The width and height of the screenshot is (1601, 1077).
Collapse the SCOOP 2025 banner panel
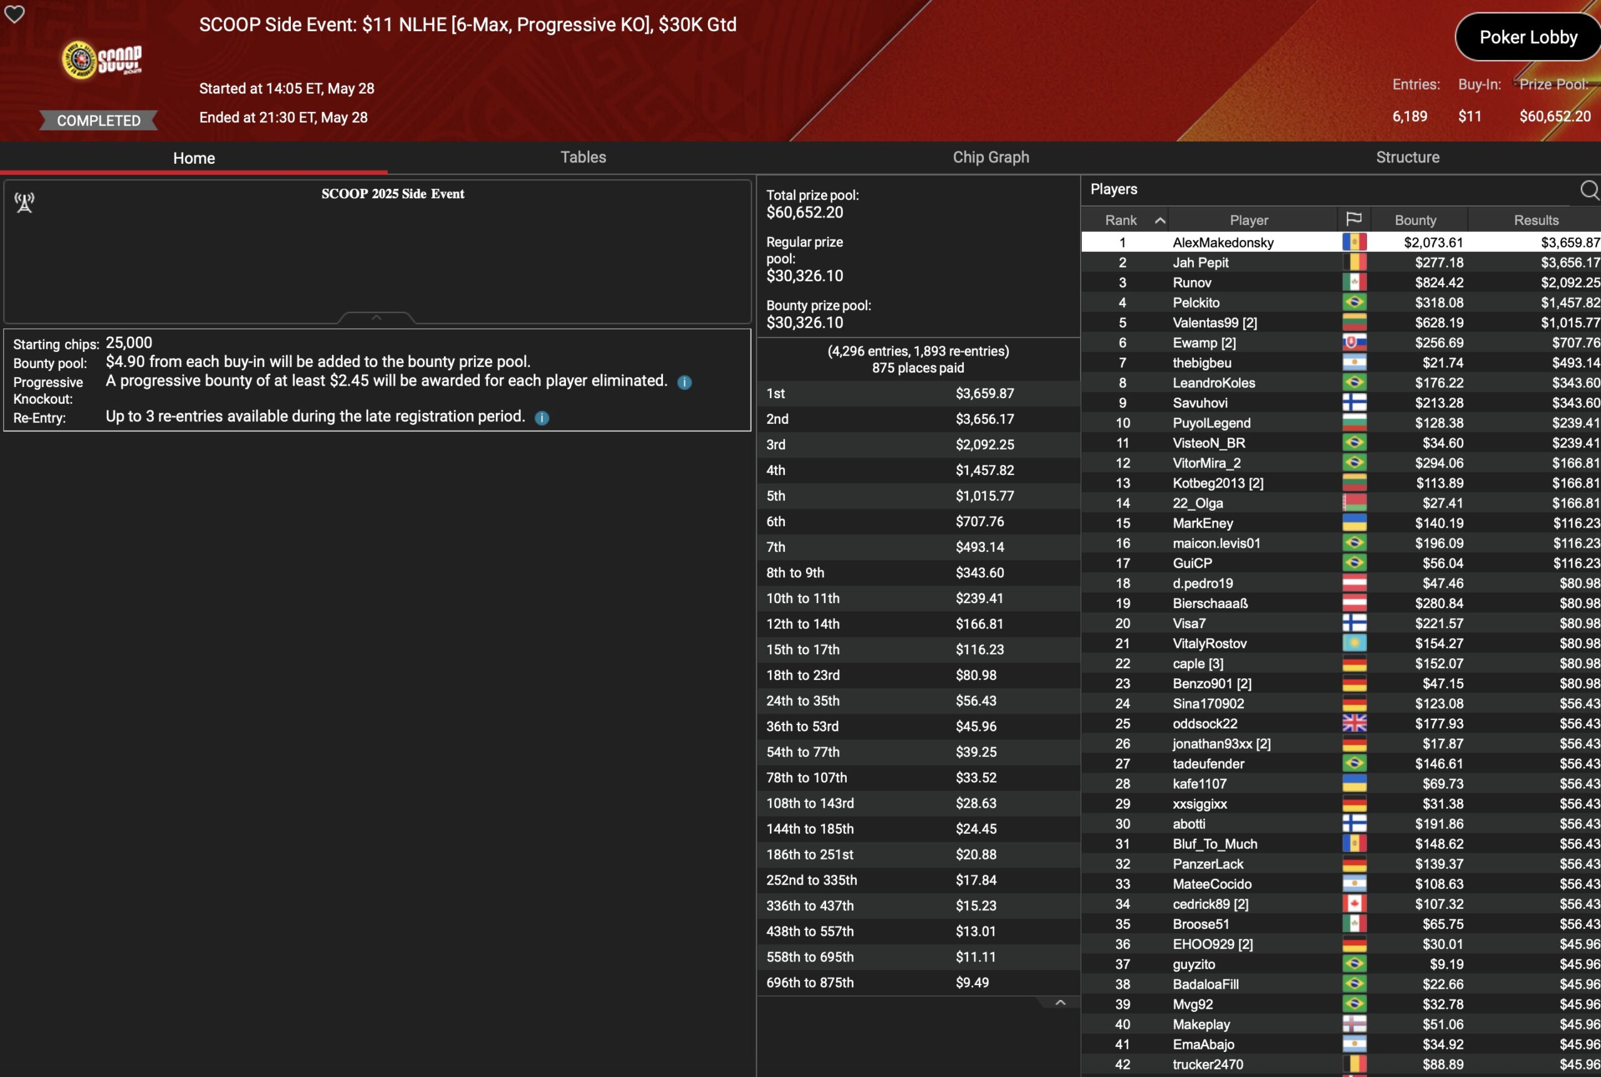tap(376, 318)
